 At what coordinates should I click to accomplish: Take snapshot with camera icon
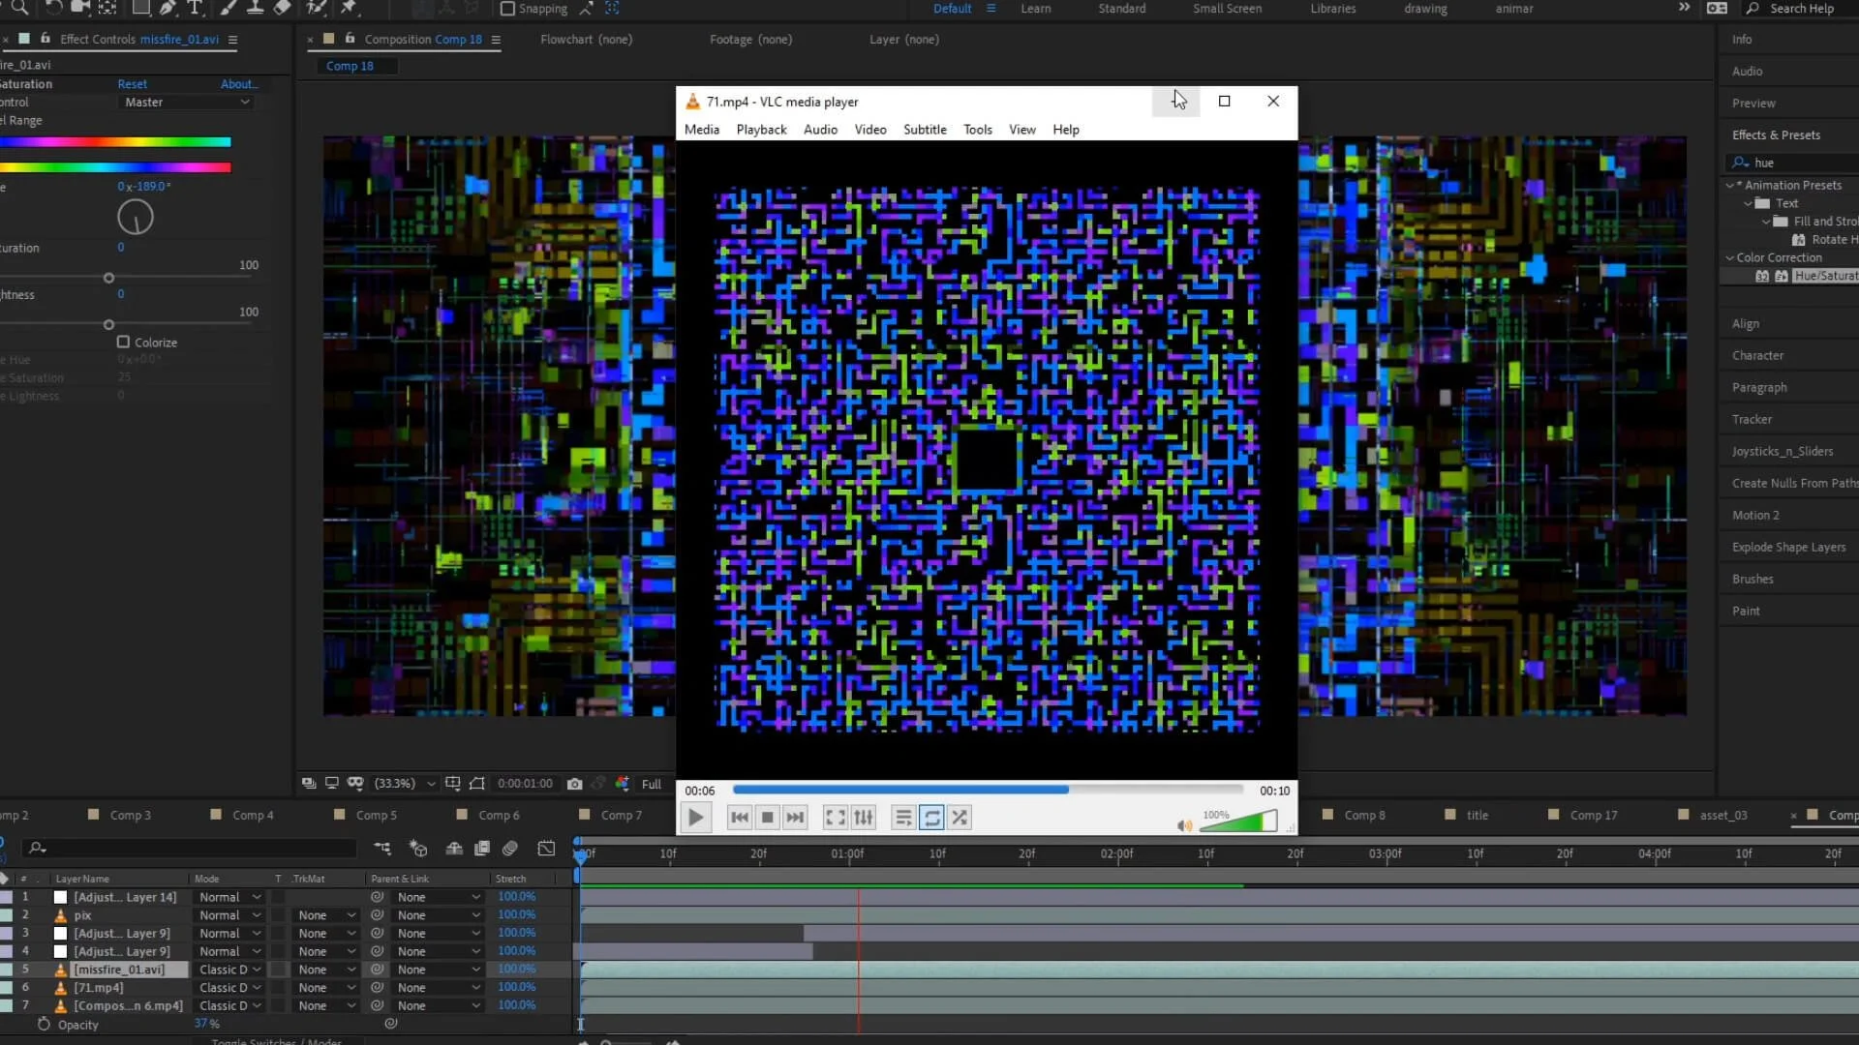[574, 784]
